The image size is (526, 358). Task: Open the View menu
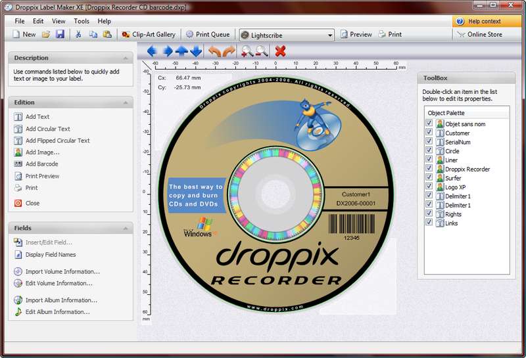point(59,21)
